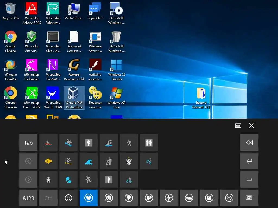278x208 pixels.
Task: Select Emoticon Creator shortcut
Action: (x=95, y=98)
